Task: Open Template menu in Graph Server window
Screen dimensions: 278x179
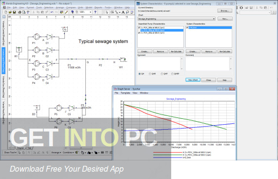Action: coord(125,93)
